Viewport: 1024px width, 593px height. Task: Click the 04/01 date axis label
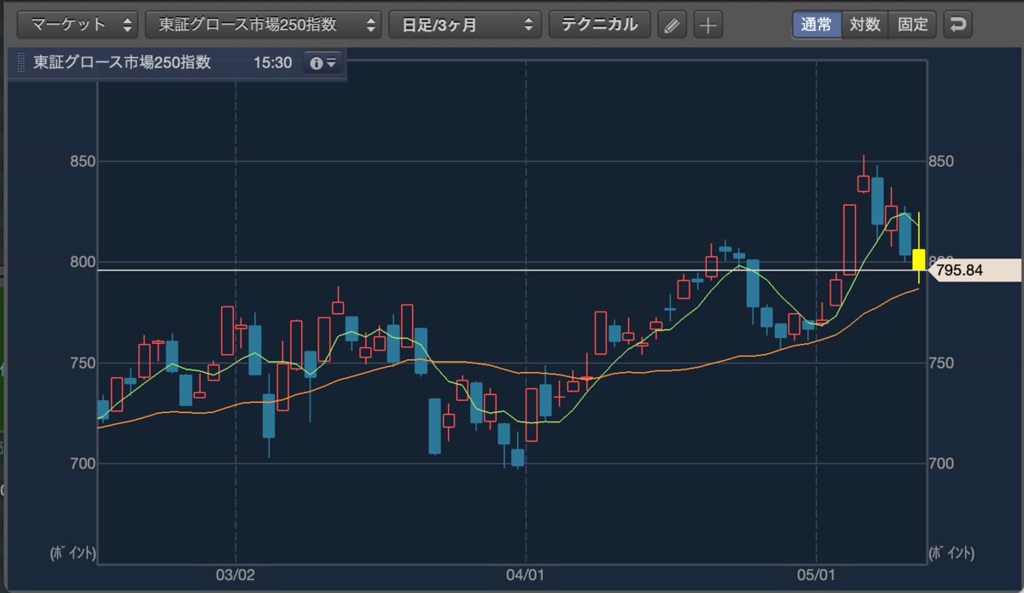pos(526,576)
